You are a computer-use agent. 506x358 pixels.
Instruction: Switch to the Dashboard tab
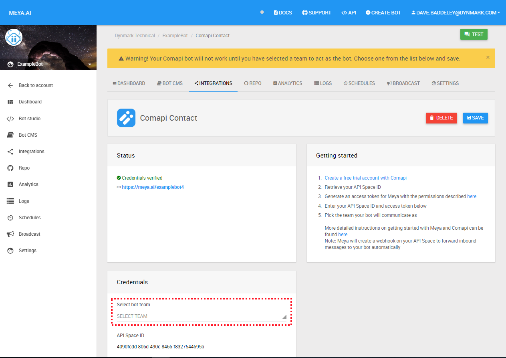(x=129, y=83)
